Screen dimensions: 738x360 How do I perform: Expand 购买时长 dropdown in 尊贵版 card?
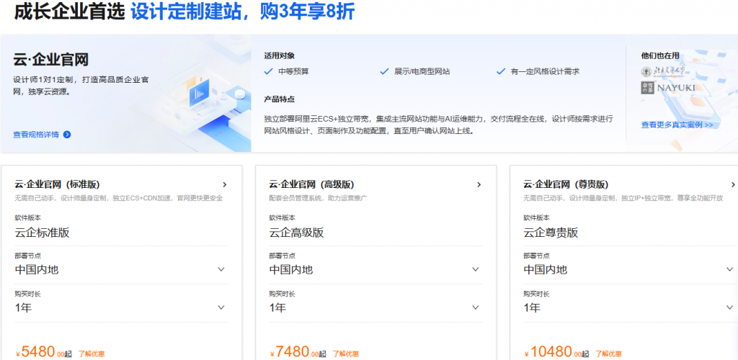coord(730,307)
